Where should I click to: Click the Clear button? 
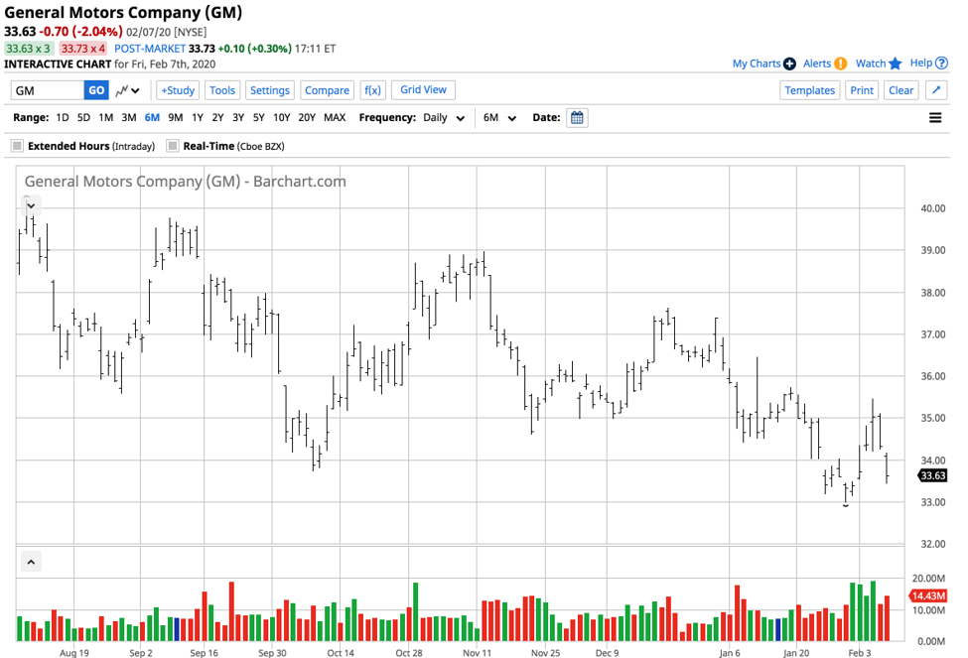(901, 90)
